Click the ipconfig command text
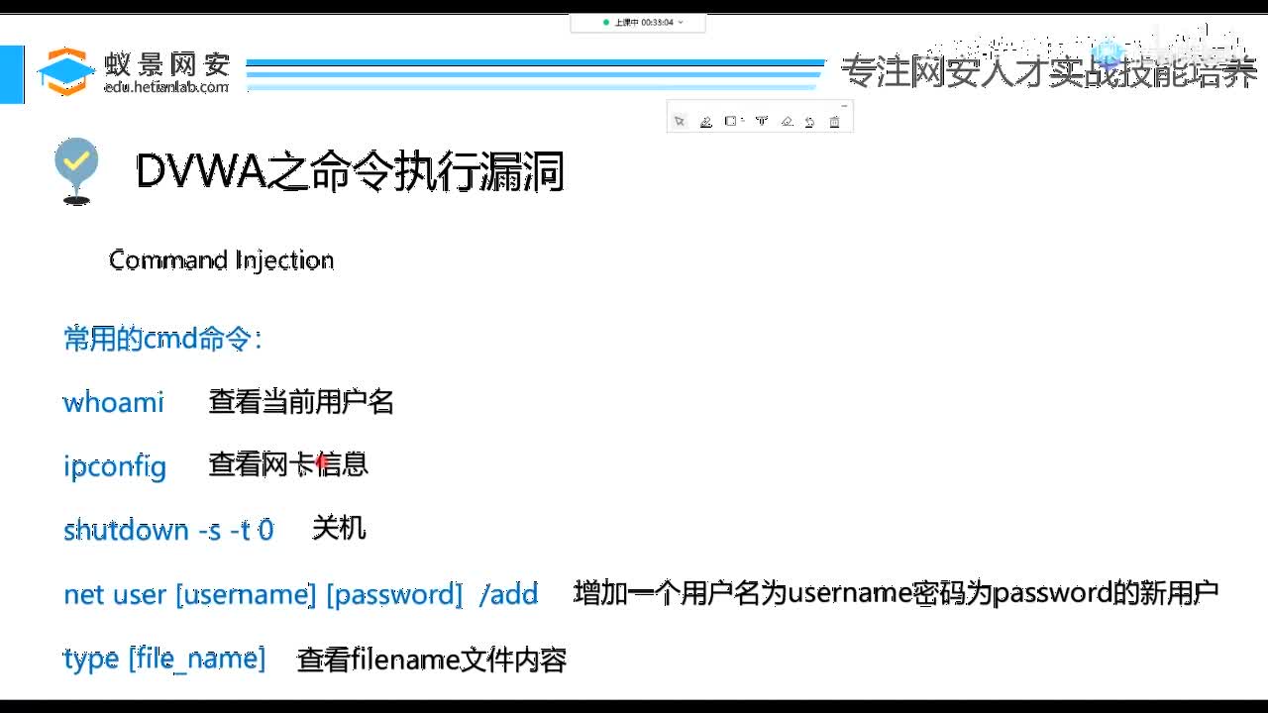This screenshot has width=1268, height=713. (115, 466)
